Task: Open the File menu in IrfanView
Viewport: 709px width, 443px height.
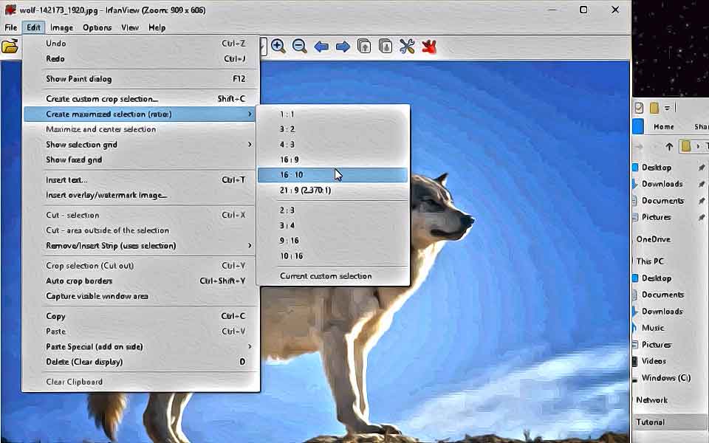Action: pos(11,27)
